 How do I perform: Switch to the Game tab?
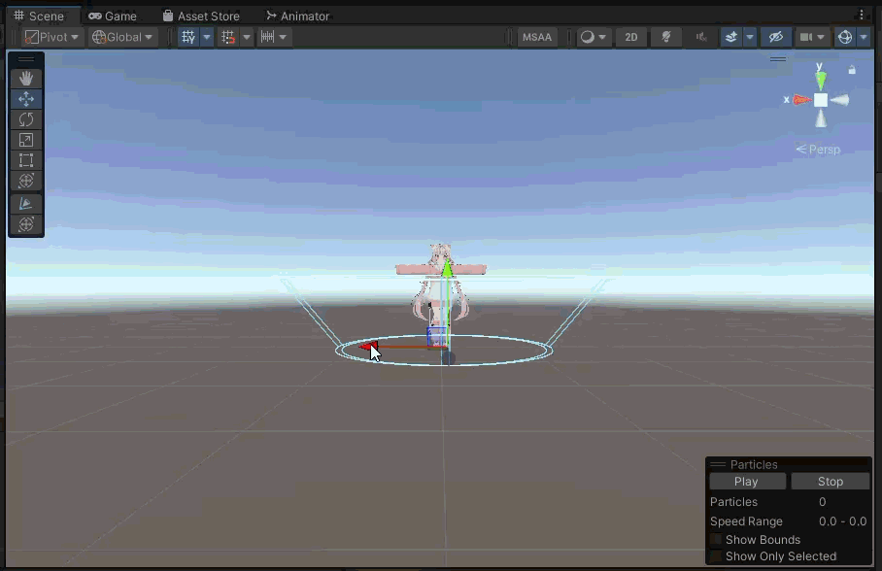(x=113, y=16)
